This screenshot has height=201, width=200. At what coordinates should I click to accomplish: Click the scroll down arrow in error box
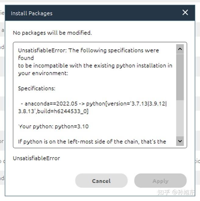point(180,141)
